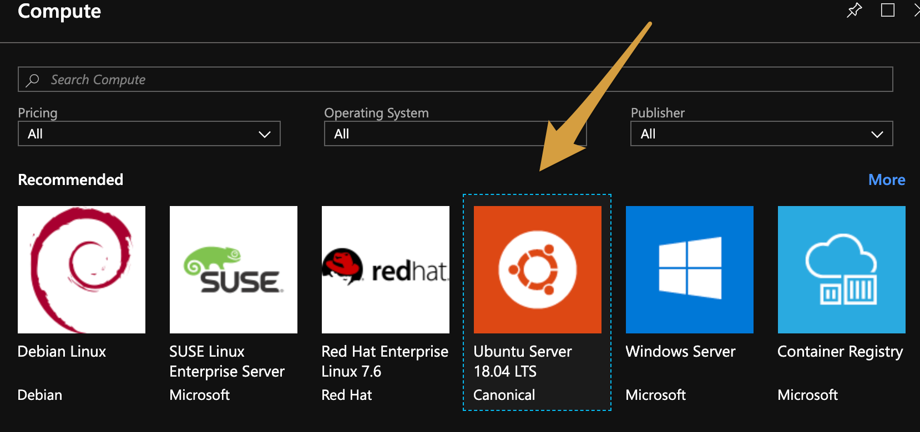
Task: Select the SUSE Linux Enterprise Server logo
Action: click(x=234, y=270)
